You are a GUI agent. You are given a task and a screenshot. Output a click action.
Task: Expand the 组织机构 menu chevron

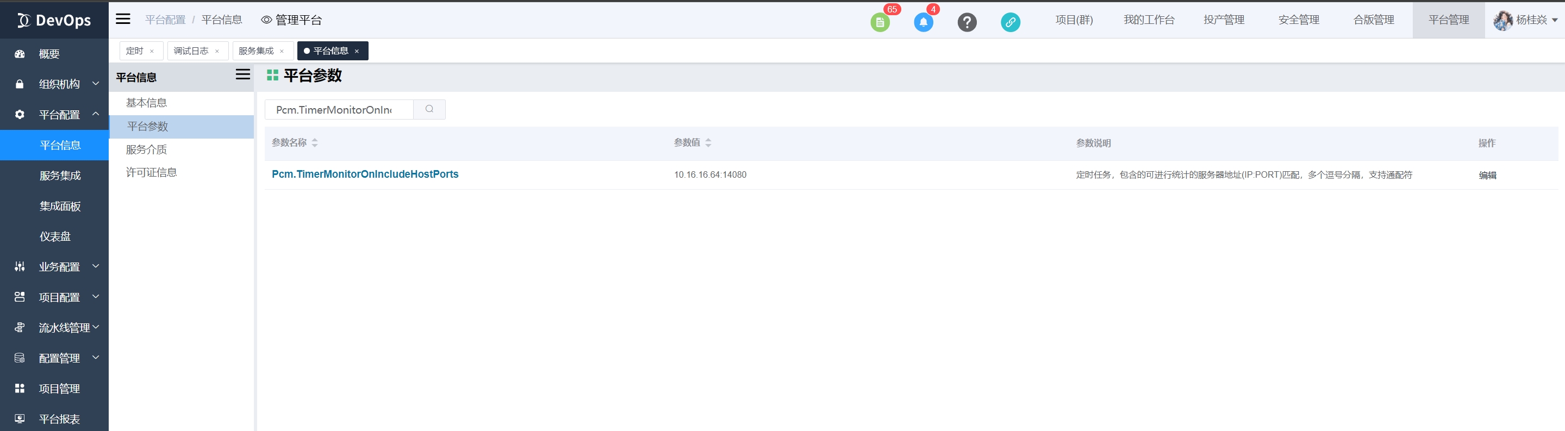click(x=95, y=84)
